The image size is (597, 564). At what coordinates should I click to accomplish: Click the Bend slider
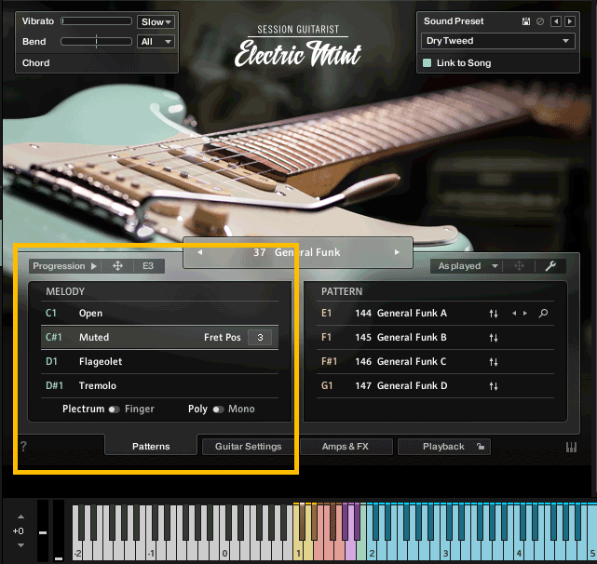(x=96, y=41)
